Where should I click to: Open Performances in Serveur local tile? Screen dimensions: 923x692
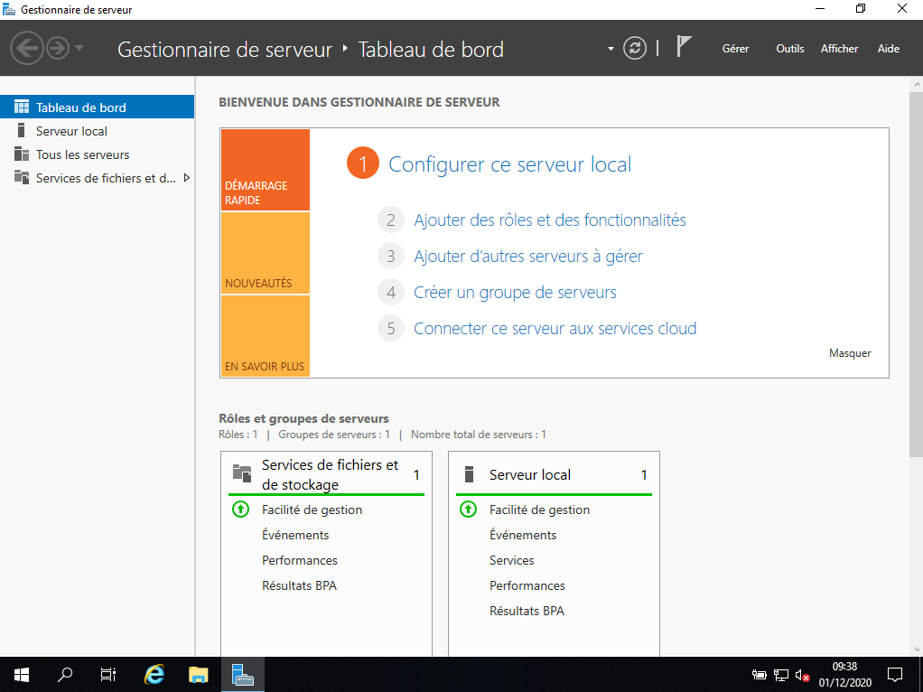527,585
